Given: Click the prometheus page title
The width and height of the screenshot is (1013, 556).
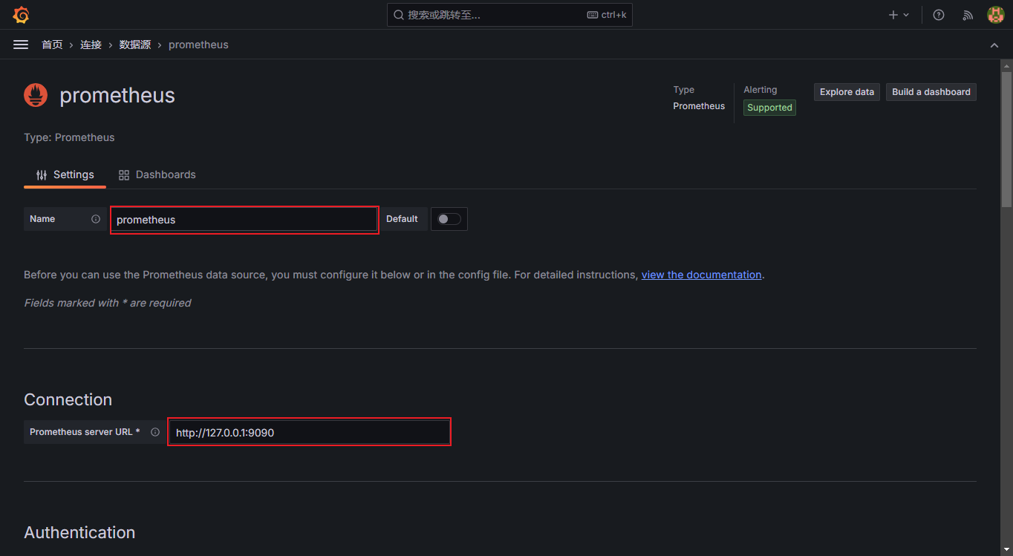Looking at the screenshot, I should (x=117, y=95).
